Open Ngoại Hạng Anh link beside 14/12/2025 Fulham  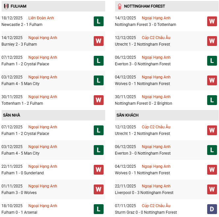click(43, 38)
